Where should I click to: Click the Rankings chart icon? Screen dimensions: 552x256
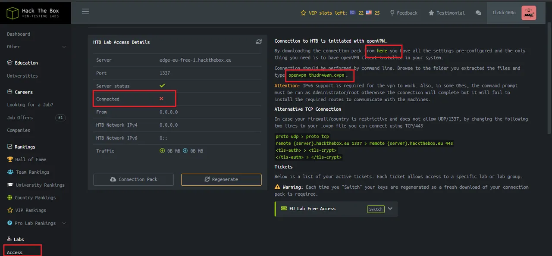tap(9, 147)
